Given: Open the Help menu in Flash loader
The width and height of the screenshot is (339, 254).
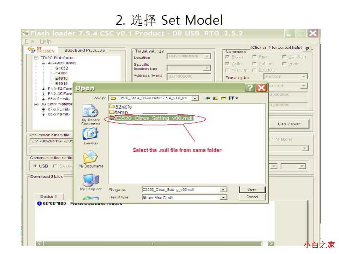Looking at the screenshot, I should point(46,41).
